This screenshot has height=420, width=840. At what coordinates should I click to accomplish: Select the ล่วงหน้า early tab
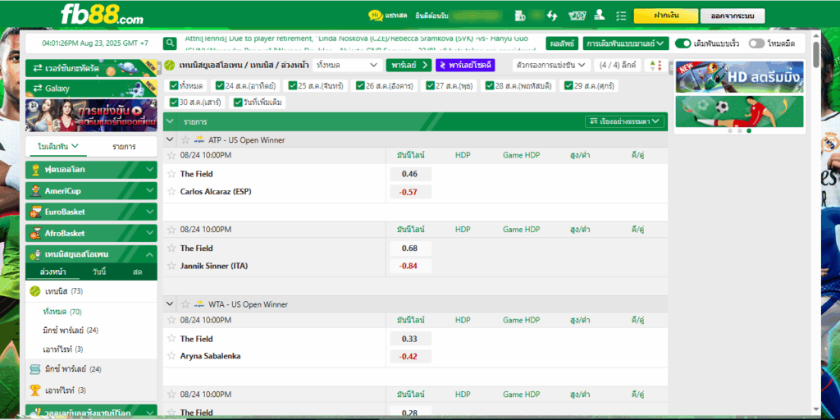pos(53,272)
